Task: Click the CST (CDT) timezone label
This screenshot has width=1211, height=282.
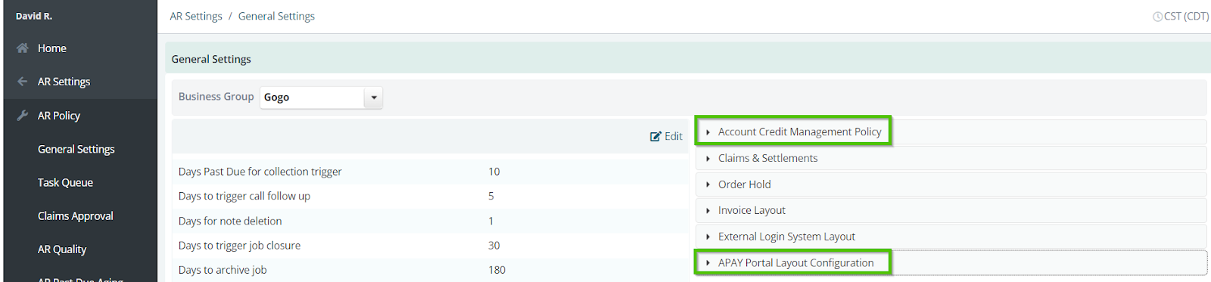Action: [x=1186, y=16]
